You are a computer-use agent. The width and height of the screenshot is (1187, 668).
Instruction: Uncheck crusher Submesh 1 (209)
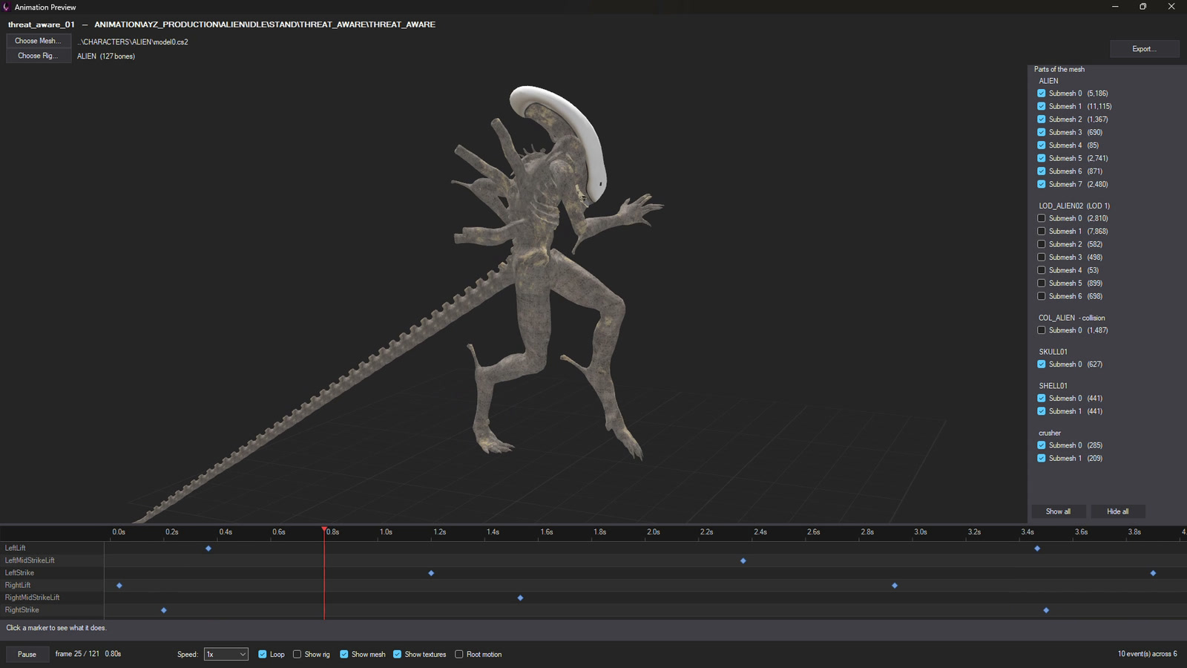tap(1042, 459)
